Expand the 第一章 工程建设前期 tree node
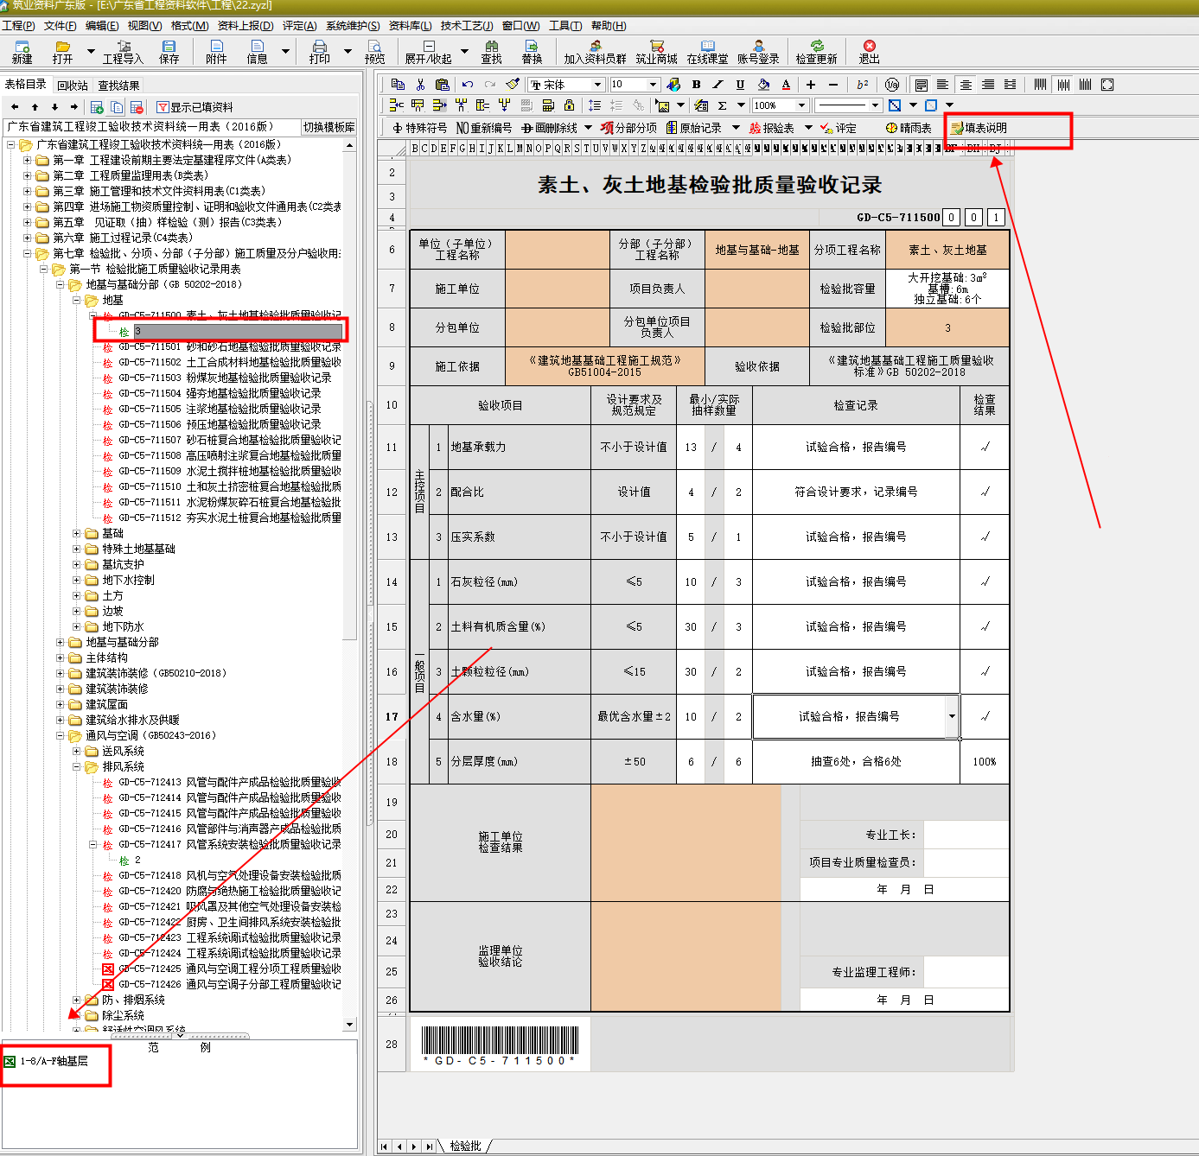 point(27,161)
